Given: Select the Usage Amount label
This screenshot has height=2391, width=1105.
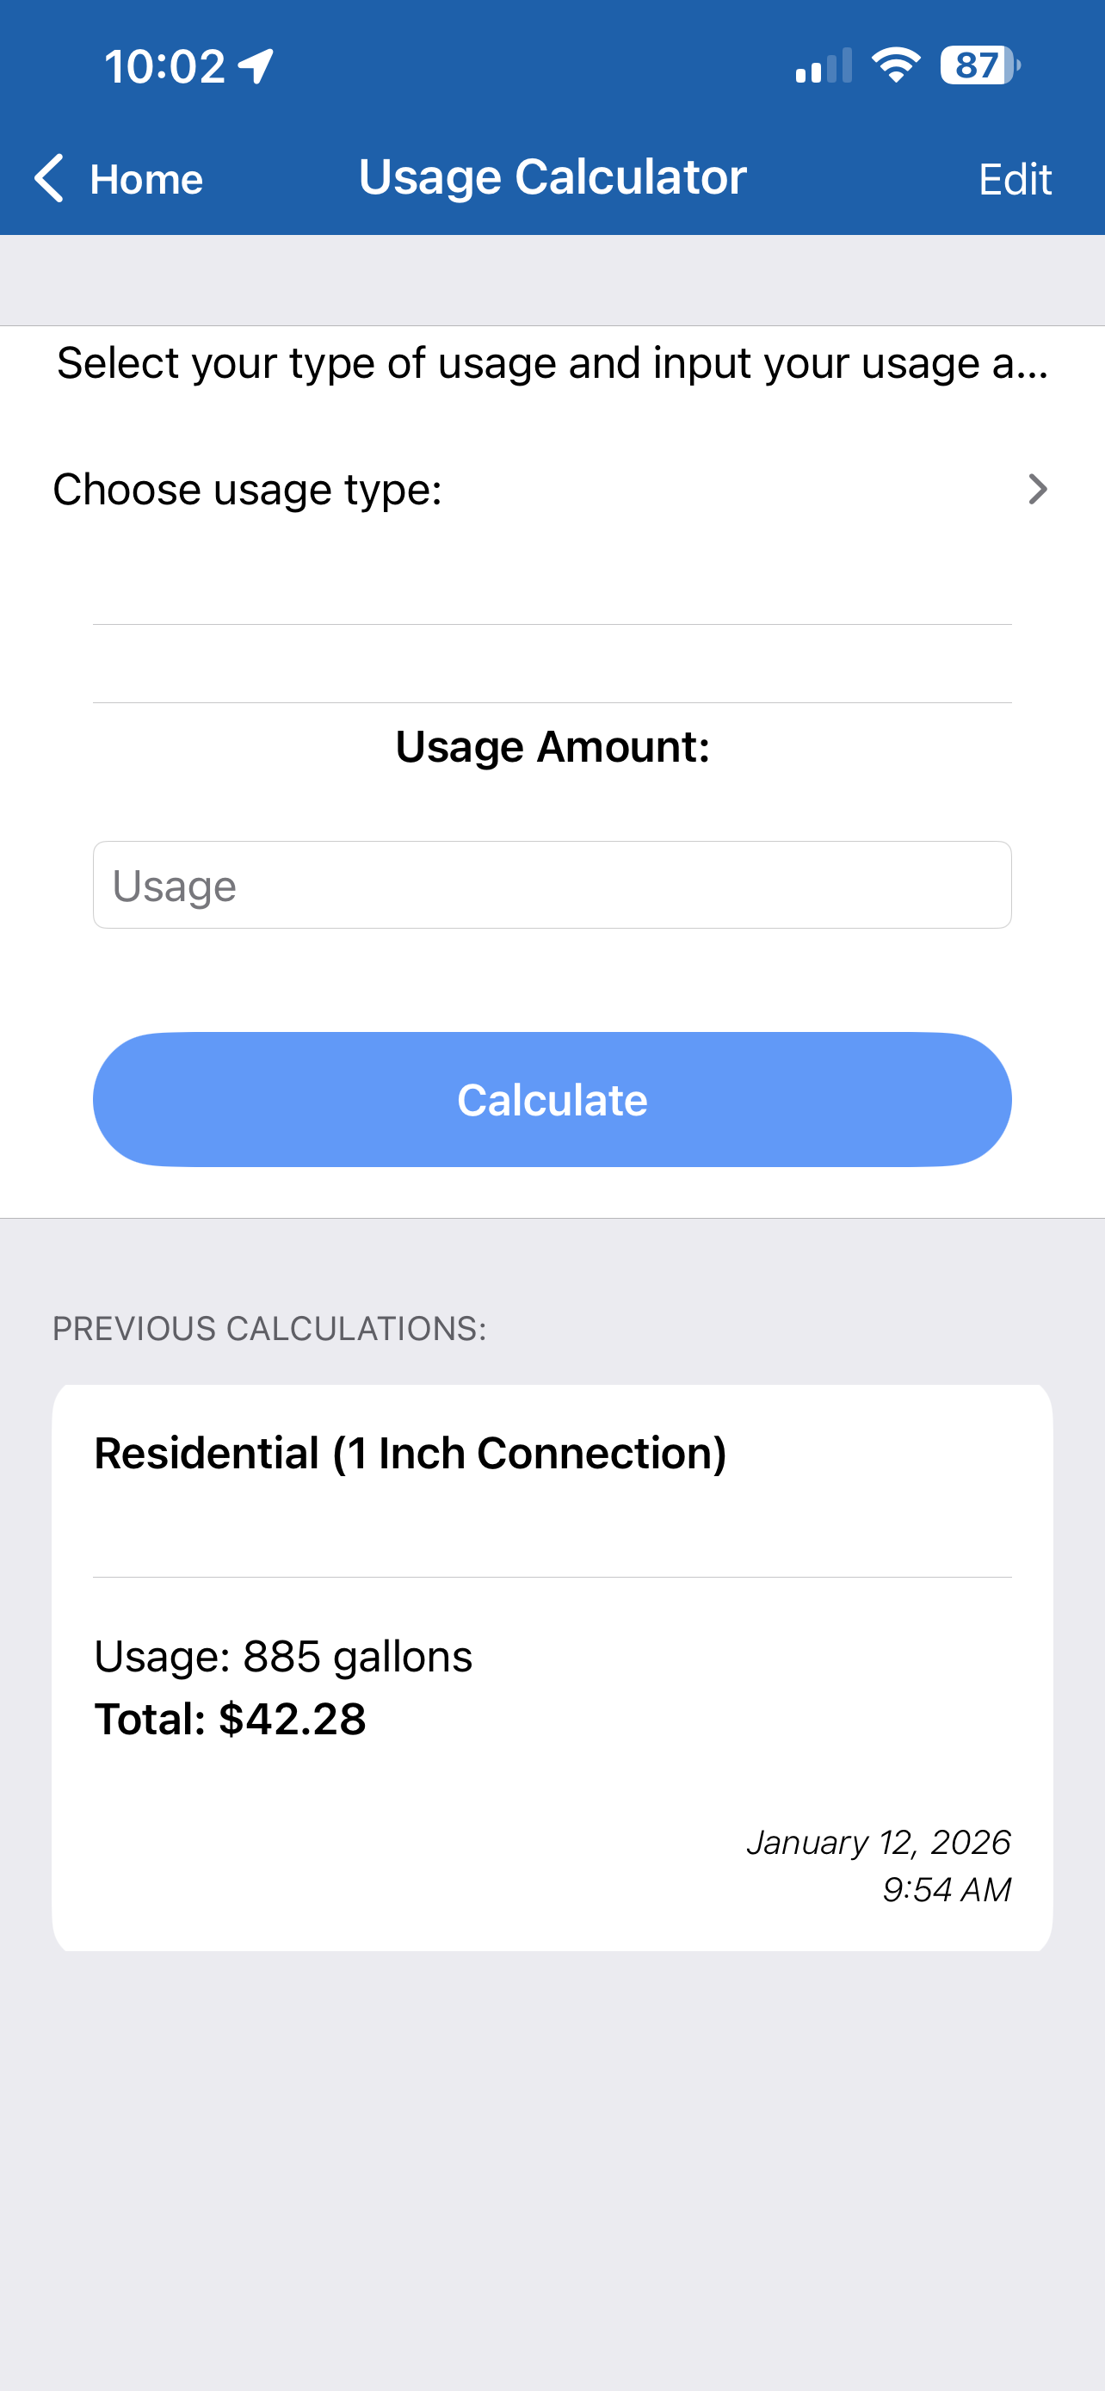Looking at the screenshot, I should pos(552,746).
